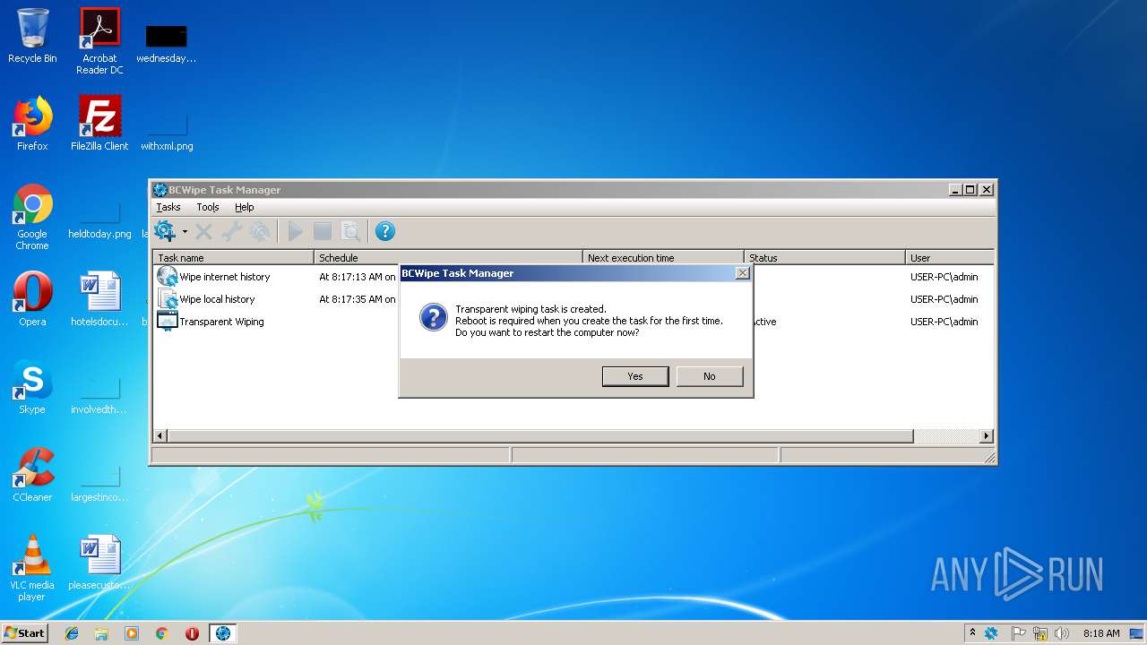Screen dimensions: 1147x645
Task: Sort by the User column header
Action: 950,257
